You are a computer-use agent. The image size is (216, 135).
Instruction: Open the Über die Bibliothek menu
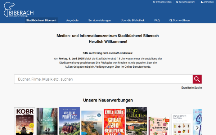[x=132, y=20]
